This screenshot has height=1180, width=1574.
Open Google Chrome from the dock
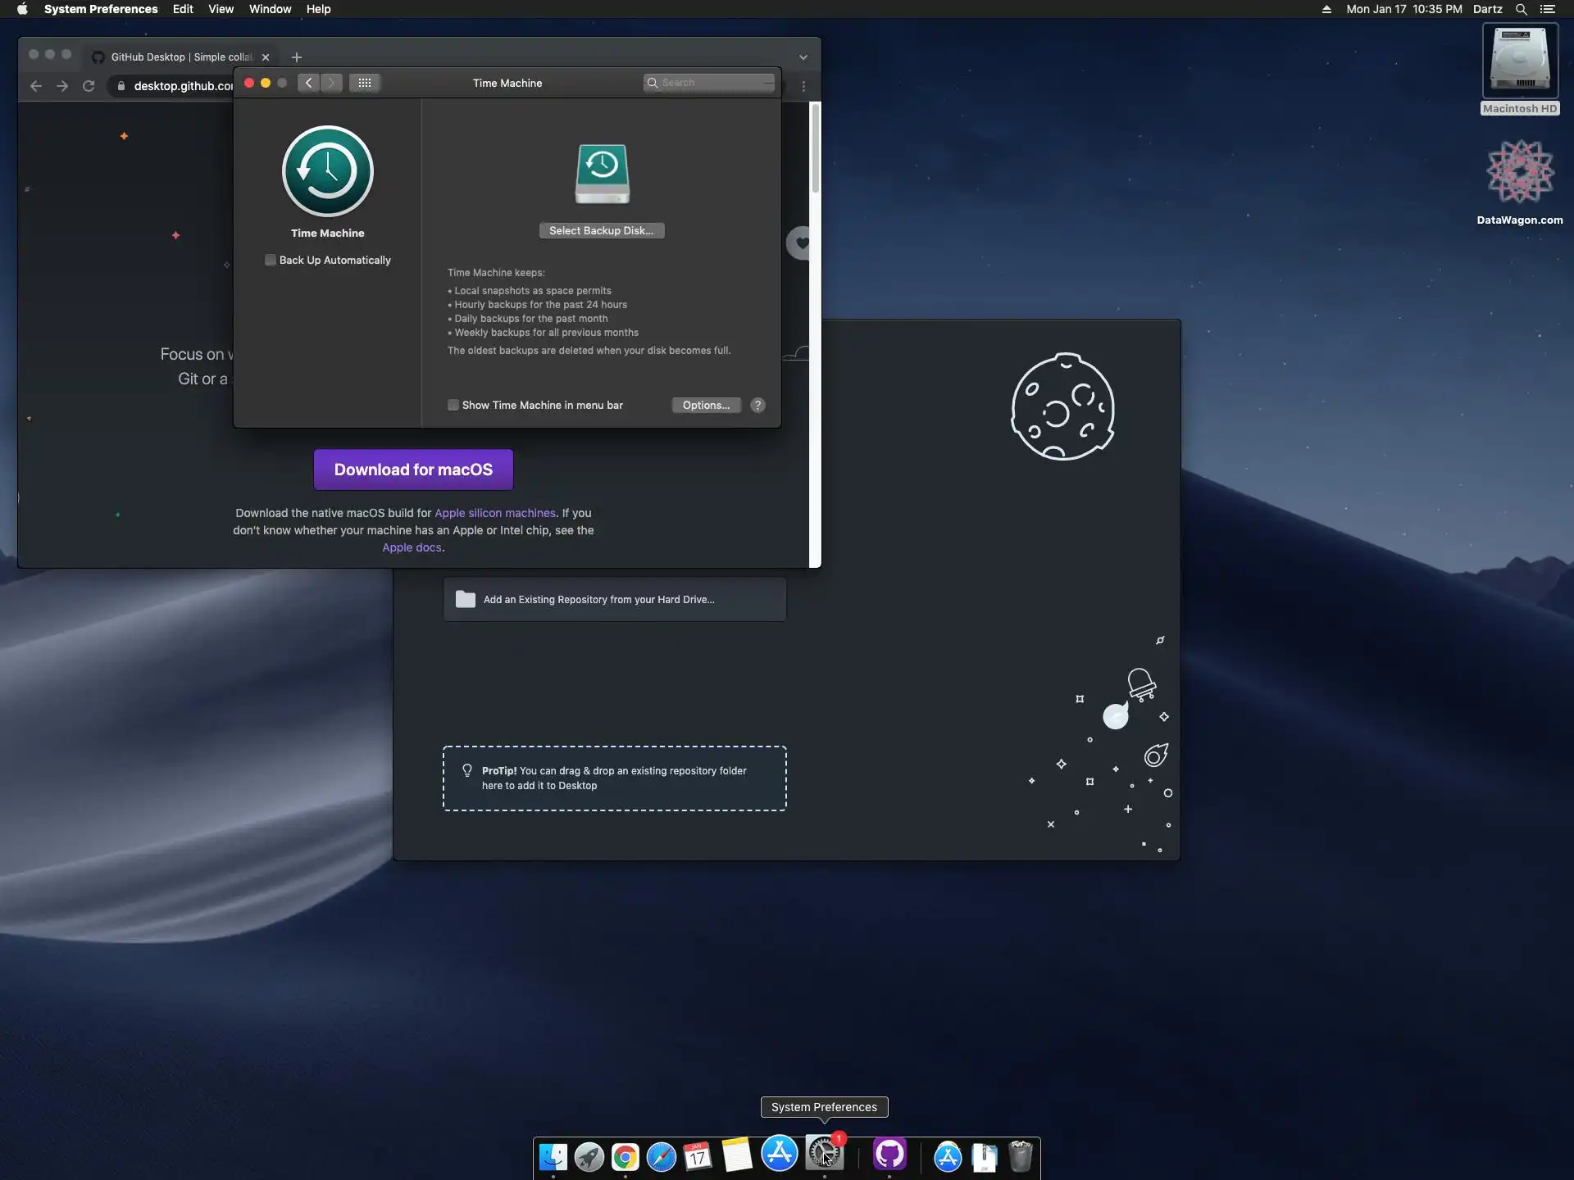tap(625, 1156)
